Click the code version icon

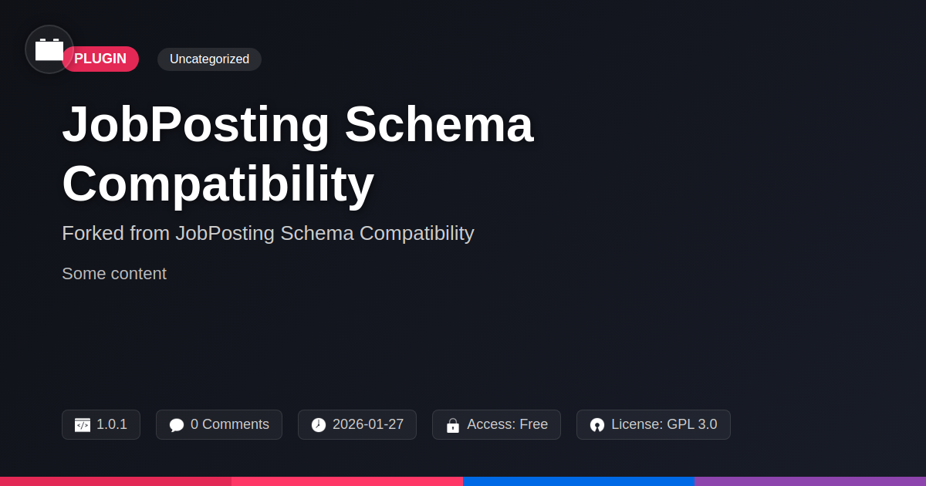pos(83,425)
